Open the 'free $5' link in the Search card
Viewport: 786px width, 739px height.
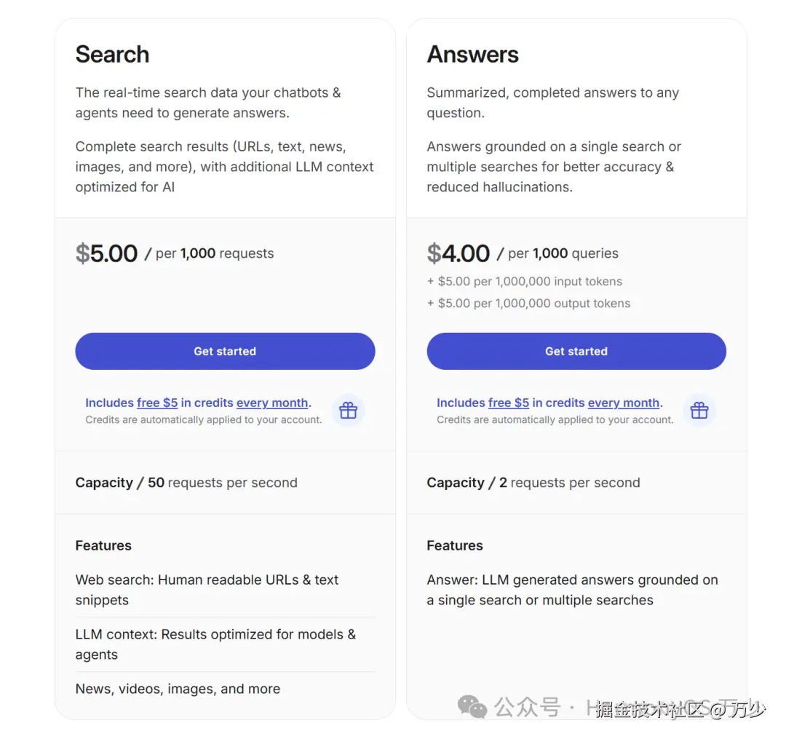(x=157, y=403)
